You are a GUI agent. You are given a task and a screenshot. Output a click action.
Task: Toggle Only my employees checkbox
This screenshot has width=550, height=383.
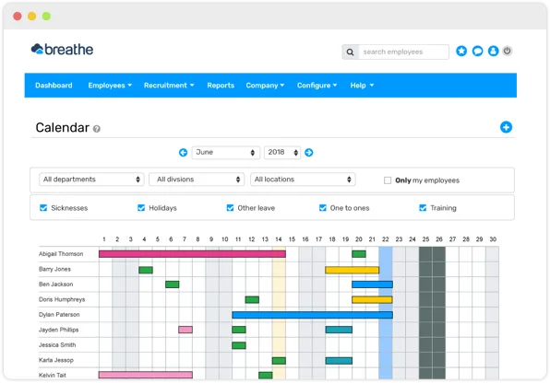[x=388, y=180]
